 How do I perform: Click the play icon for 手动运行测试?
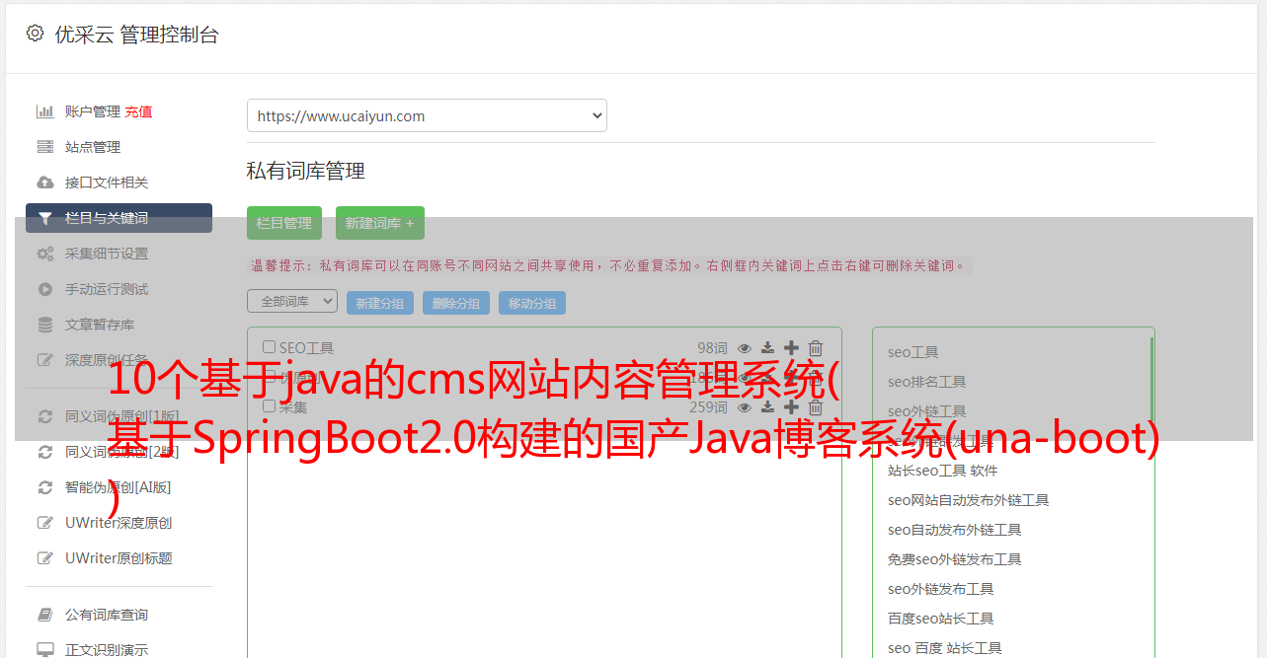point(45,289)
